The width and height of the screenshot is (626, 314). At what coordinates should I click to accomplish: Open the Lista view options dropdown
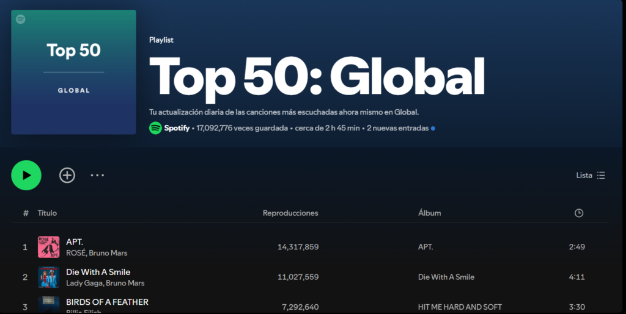[x=591, y=176]
